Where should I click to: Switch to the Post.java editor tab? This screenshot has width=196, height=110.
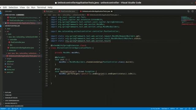pyautogui.click(x=49, y=11)
